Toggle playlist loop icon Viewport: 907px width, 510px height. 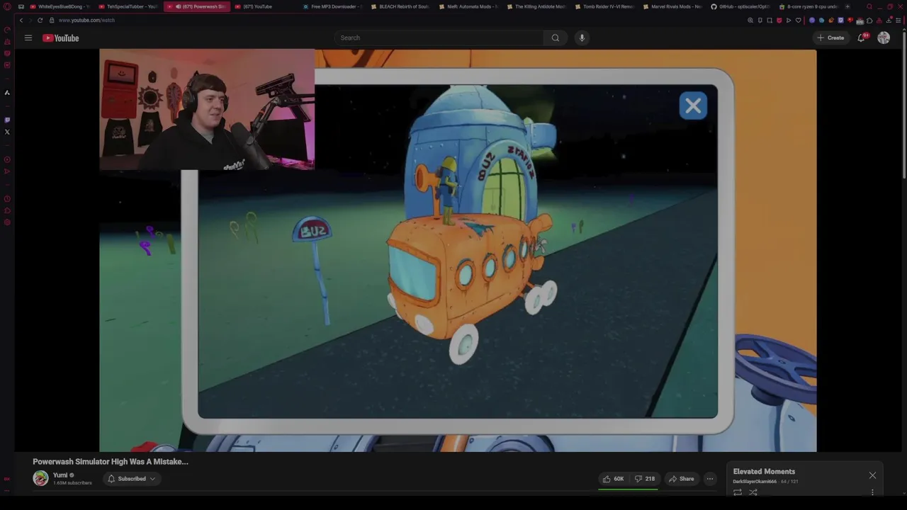pyautogui.click(x=738, y=492)
